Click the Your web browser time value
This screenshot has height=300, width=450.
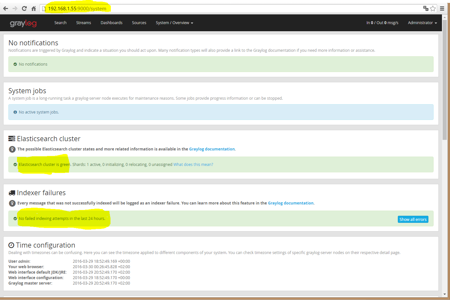tap(101, 267)
